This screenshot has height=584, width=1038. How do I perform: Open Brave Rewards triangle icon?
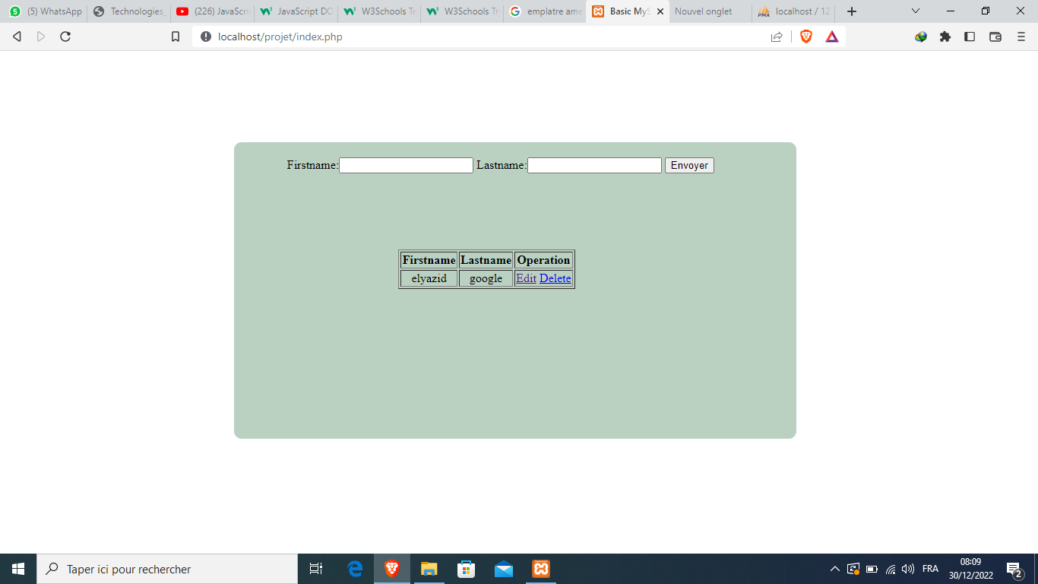click(832, 36)
